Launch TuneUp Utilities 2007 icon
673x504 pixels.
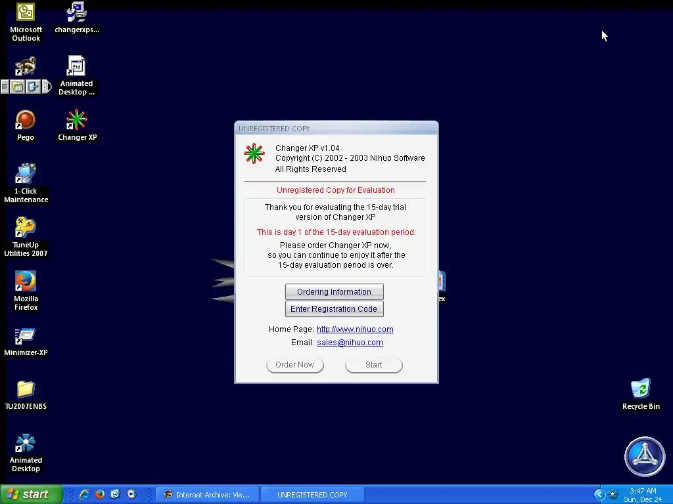coord(26,237)
